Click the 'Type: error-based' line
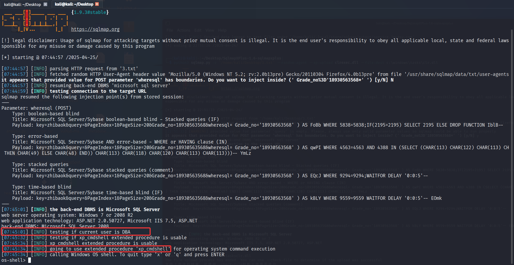 point(35,136)
